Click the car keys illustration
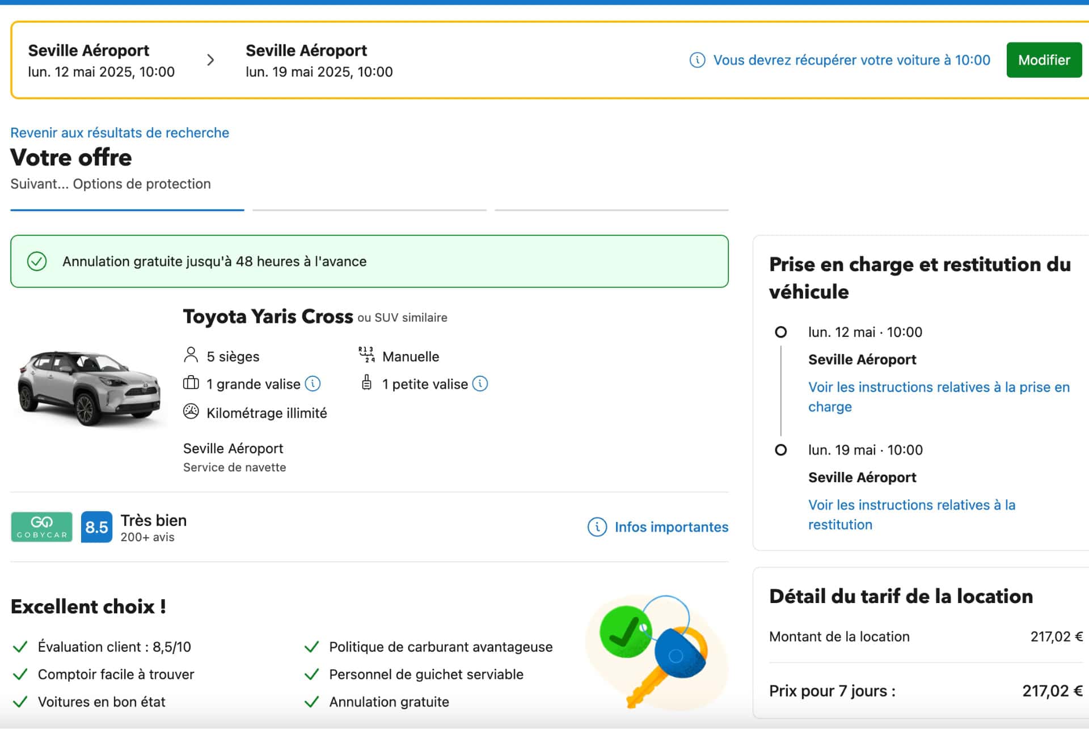The image size is (1089, 729). pos(657,652)
